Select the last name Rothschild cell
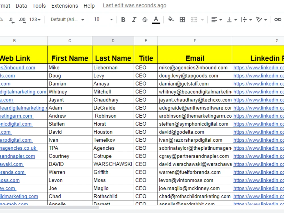The image size is (284, 213). click(113, 196)
